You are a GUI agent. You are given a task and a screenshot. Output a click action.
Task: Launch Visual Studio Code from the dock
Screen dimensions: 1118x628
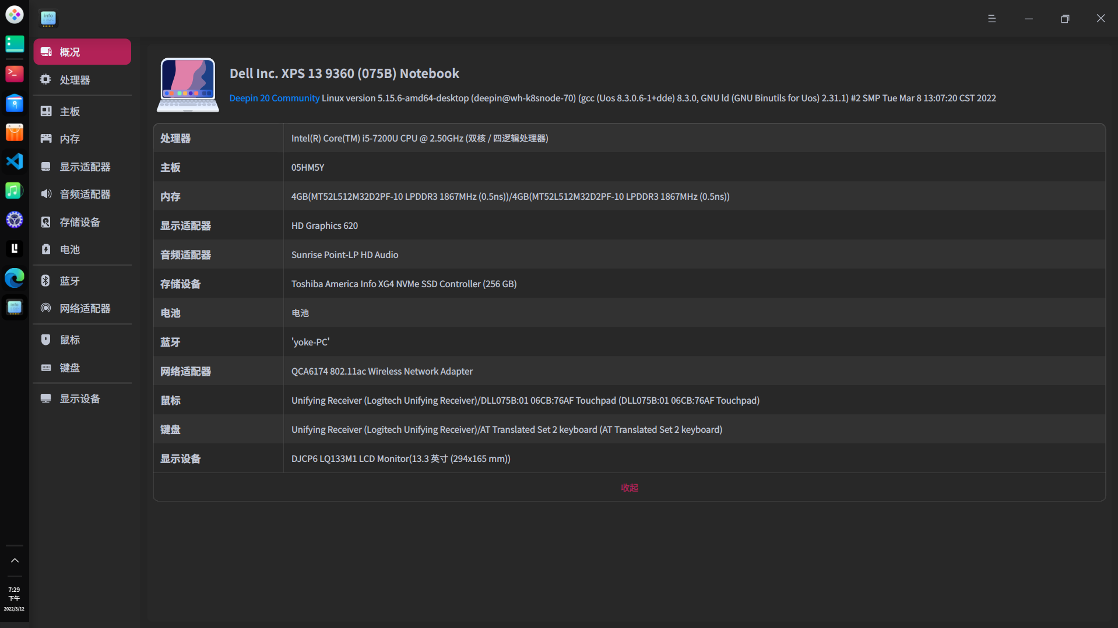(15, 161)
